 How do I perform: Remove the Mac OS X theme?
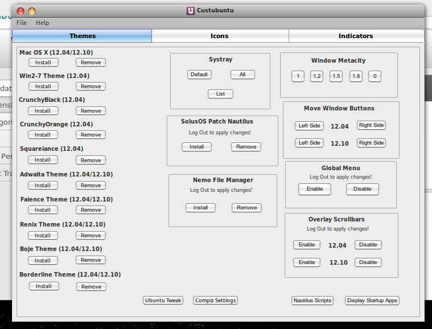90,63
